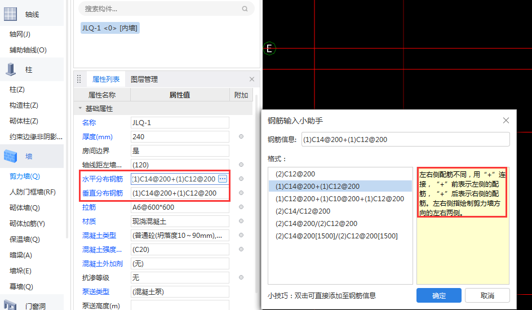The height and width of the screenshot is (310, 532).
Task: Toggle 附加 circle for 垂直分布钢筋
Action: [x=241, y=193]
